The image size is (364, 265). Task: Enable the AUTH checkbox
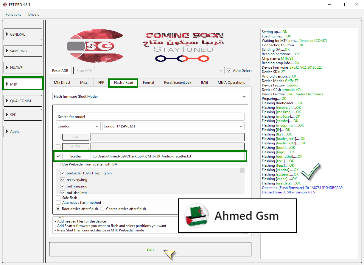click(x=58, y=147)
